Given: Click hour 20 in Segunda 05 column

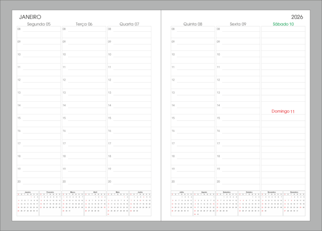Looking at the screenshot, I should 19,182.
